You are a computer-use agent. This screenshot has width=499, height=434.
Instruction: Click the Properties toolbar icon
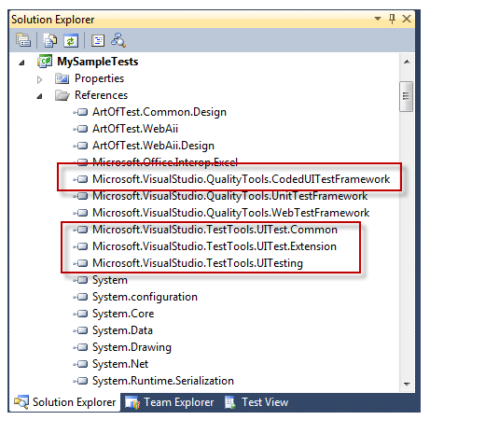coord(23,40)
